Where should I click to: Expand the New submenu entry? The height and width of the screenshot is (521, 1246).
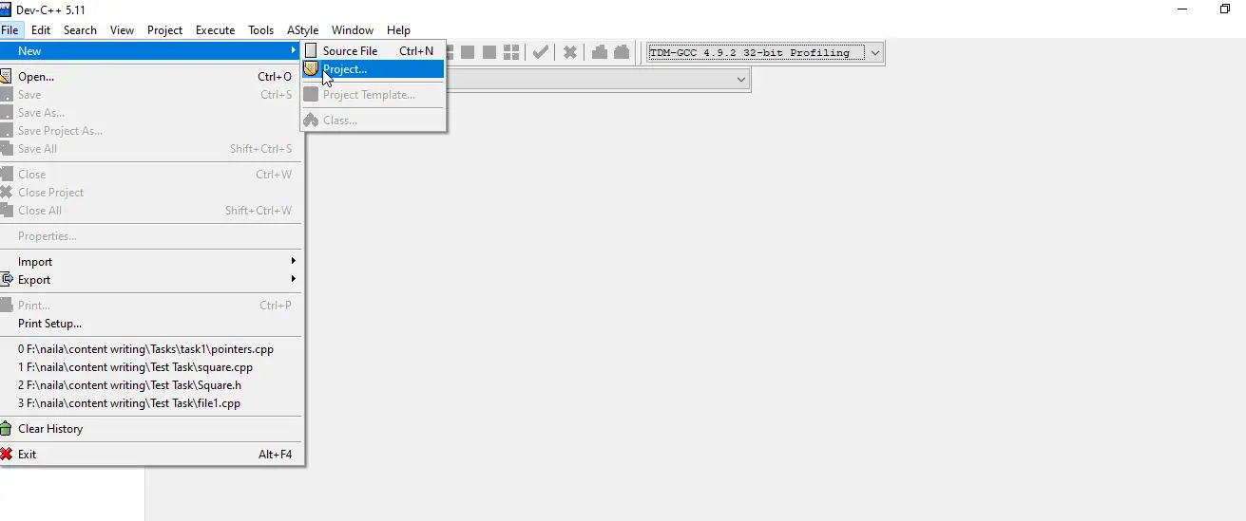click(x=151, y=51)
